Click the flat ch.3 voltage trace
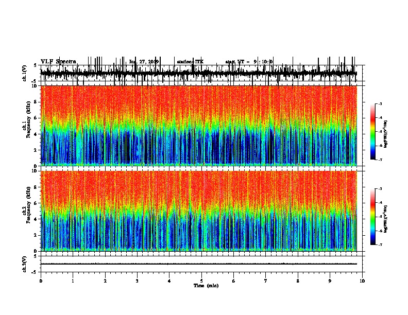This screenshot has height=315, width=408. point(198,264)
